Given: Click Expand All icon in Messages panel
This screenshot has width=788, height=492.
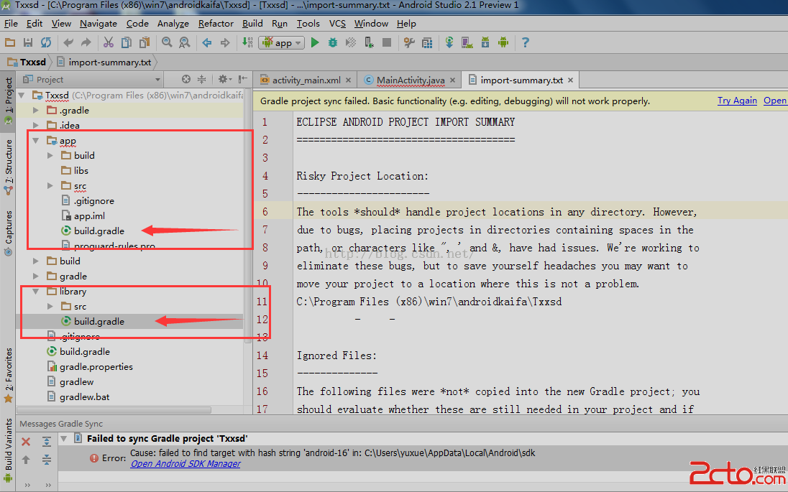Looking at the screenshot, I should coord(47,442).
